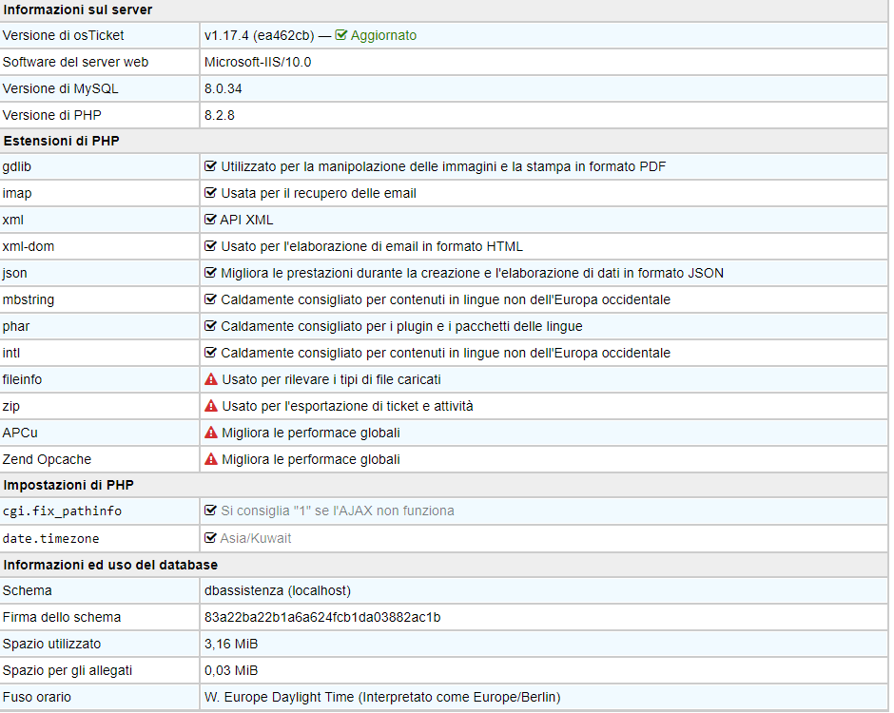Click the phar extension name
The width and height of the screenshot is (894, 713).
click(x=16, y=326)
